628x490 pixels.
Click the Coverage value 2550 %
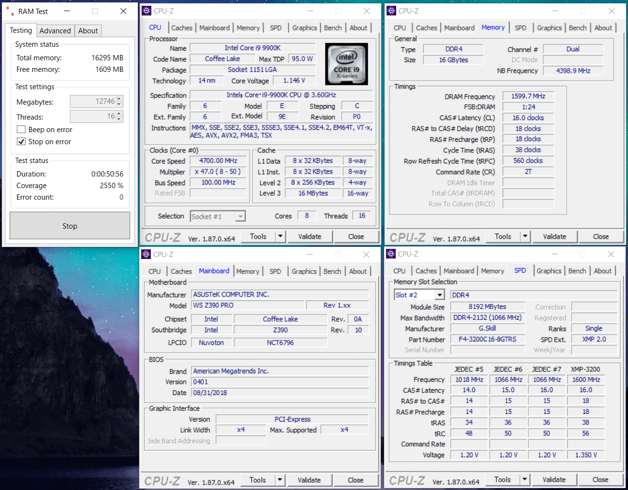[111, 186]
